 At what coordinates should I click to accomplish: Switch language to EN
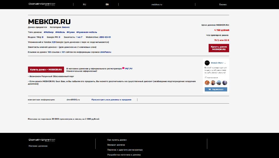pos(107,5)
